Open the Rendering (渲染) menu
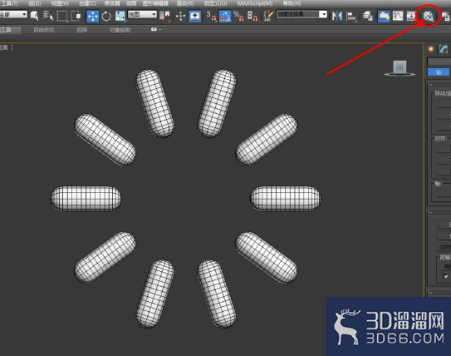The height and width of the screenshot is (356, 451). tap(185, 3)
